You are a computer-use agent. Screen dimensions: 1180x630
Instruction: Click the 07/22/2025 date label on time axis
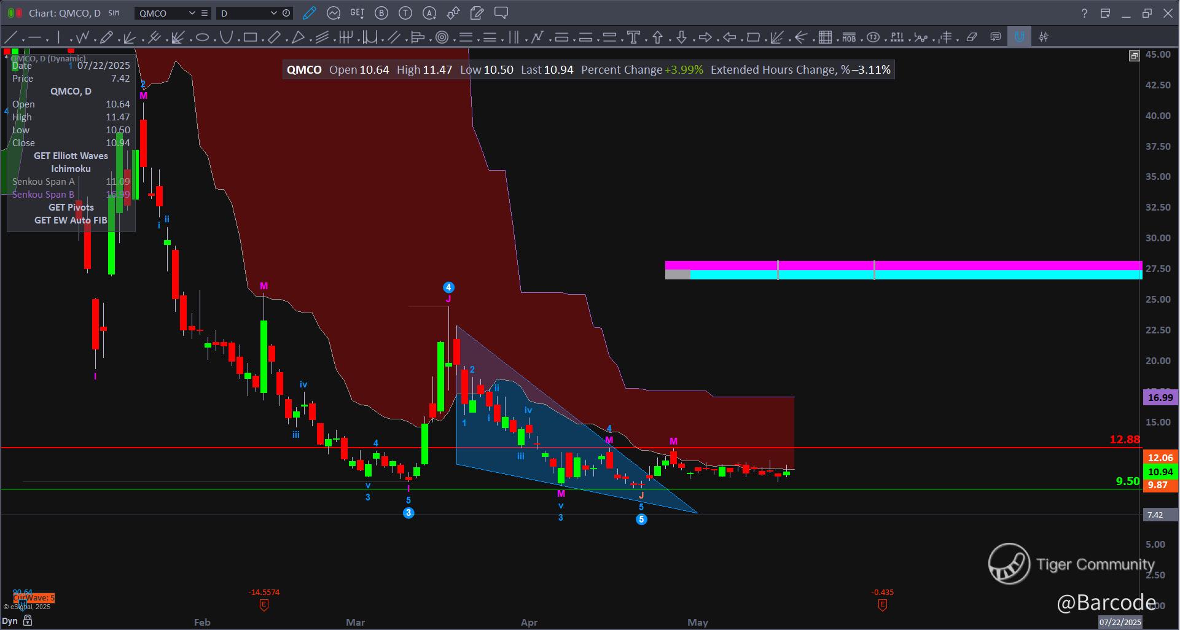click(x=1120, y=622)
